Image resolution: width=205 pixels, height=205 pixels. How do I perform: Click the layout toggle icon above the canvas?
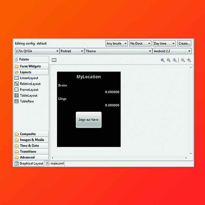coord(54,60)
